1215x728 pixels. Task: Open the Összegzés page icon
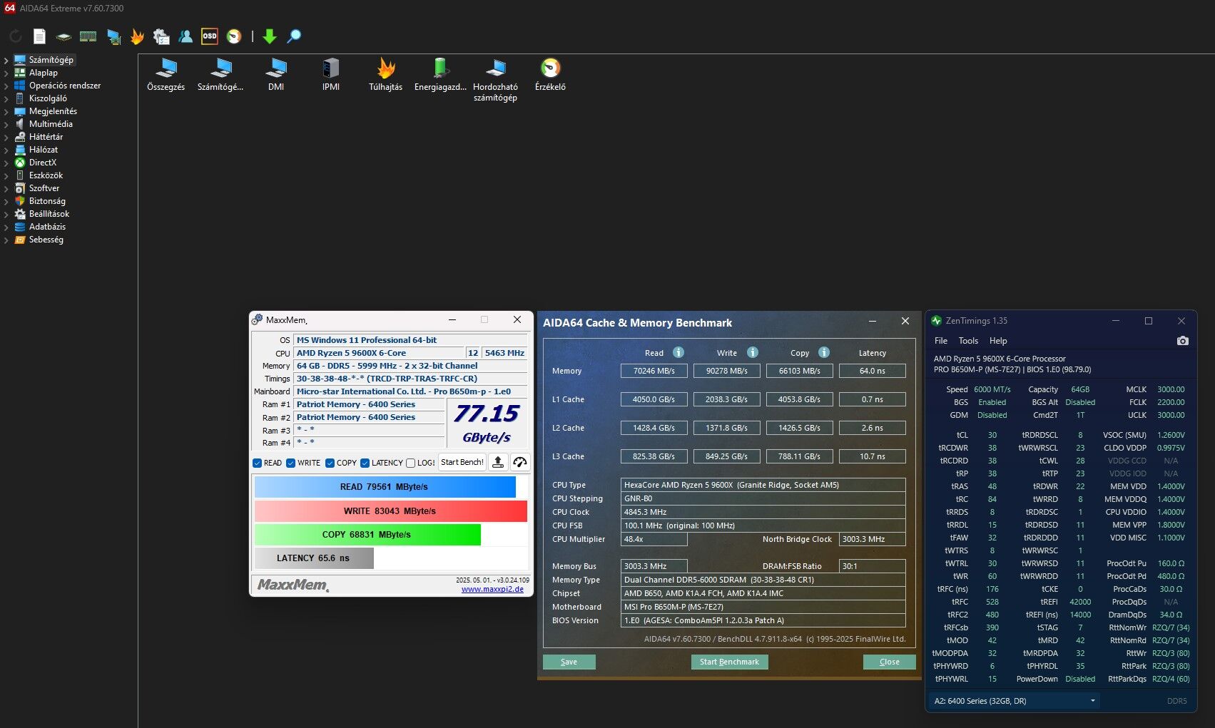coord(166,74)
